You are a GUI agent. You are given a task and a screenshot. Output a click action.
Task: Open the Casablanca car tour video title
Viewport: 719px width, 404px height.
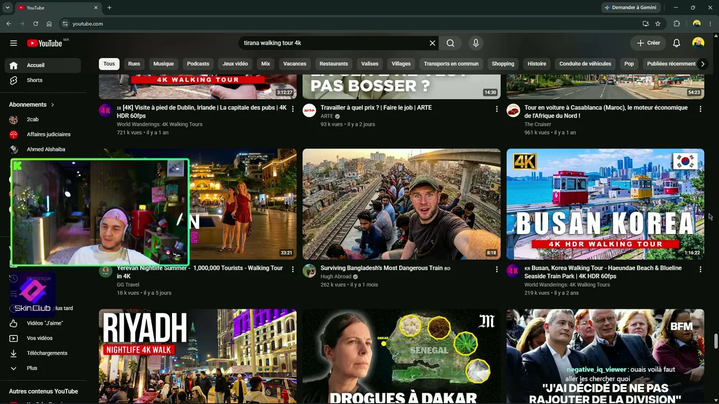pos(606,112)
